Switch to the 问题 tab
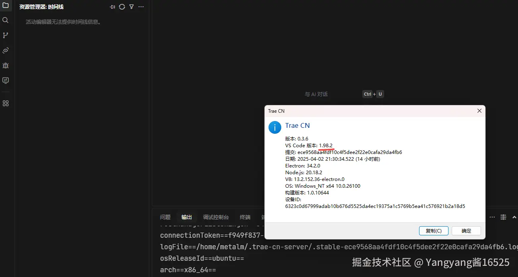The height and width of the screenshot is (277, 518). tap(165, 217)
